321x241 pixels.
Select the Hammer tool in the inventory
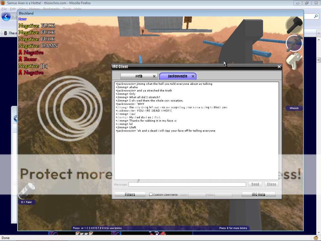(x=294, y=25)
